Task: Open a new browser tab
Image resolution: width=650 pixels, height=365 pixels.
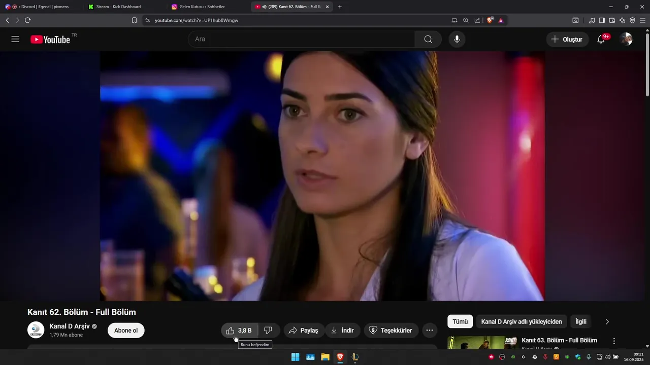Action: coord(340,7)
